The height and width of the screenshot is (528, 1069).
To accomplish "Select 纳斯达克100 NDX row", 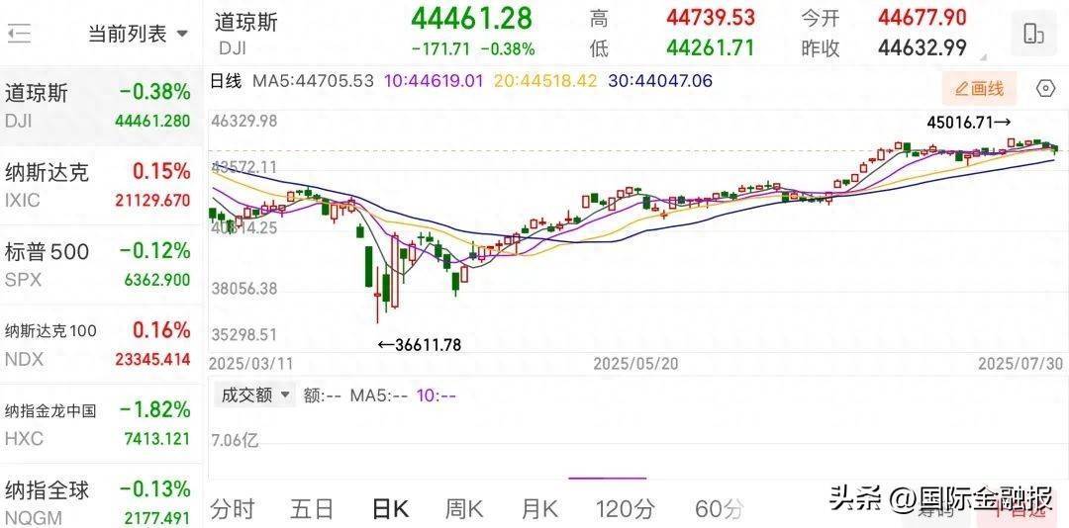I will [x=101, y=345].
